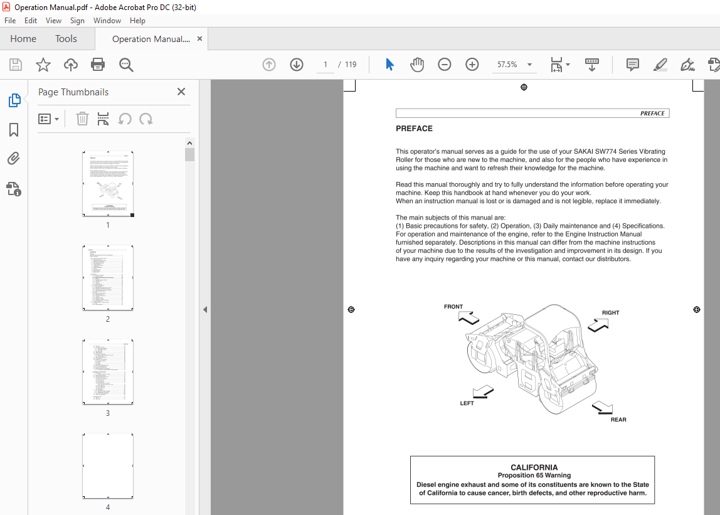Screen dimensions: 720x515
Task: Click the PREFACE heading text
Action: coord(414,129)
